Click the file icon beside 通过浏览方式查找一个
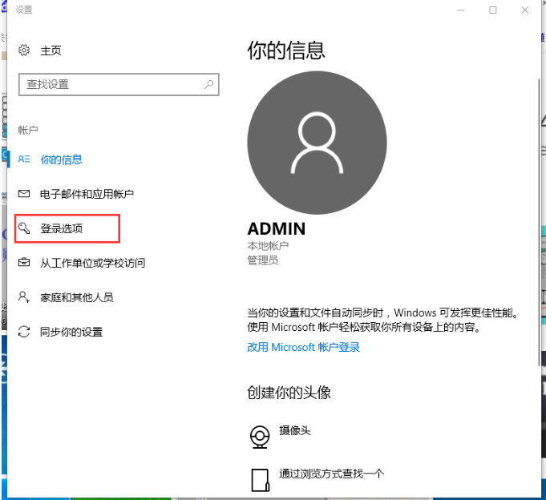Viewport: 546px width, 500px height. click(259, 479)
